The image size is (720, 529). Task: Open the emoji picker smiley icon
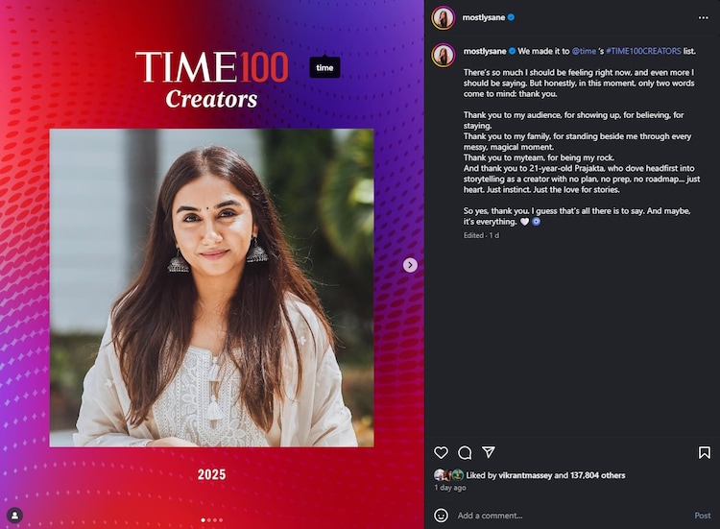coord(441,516)
